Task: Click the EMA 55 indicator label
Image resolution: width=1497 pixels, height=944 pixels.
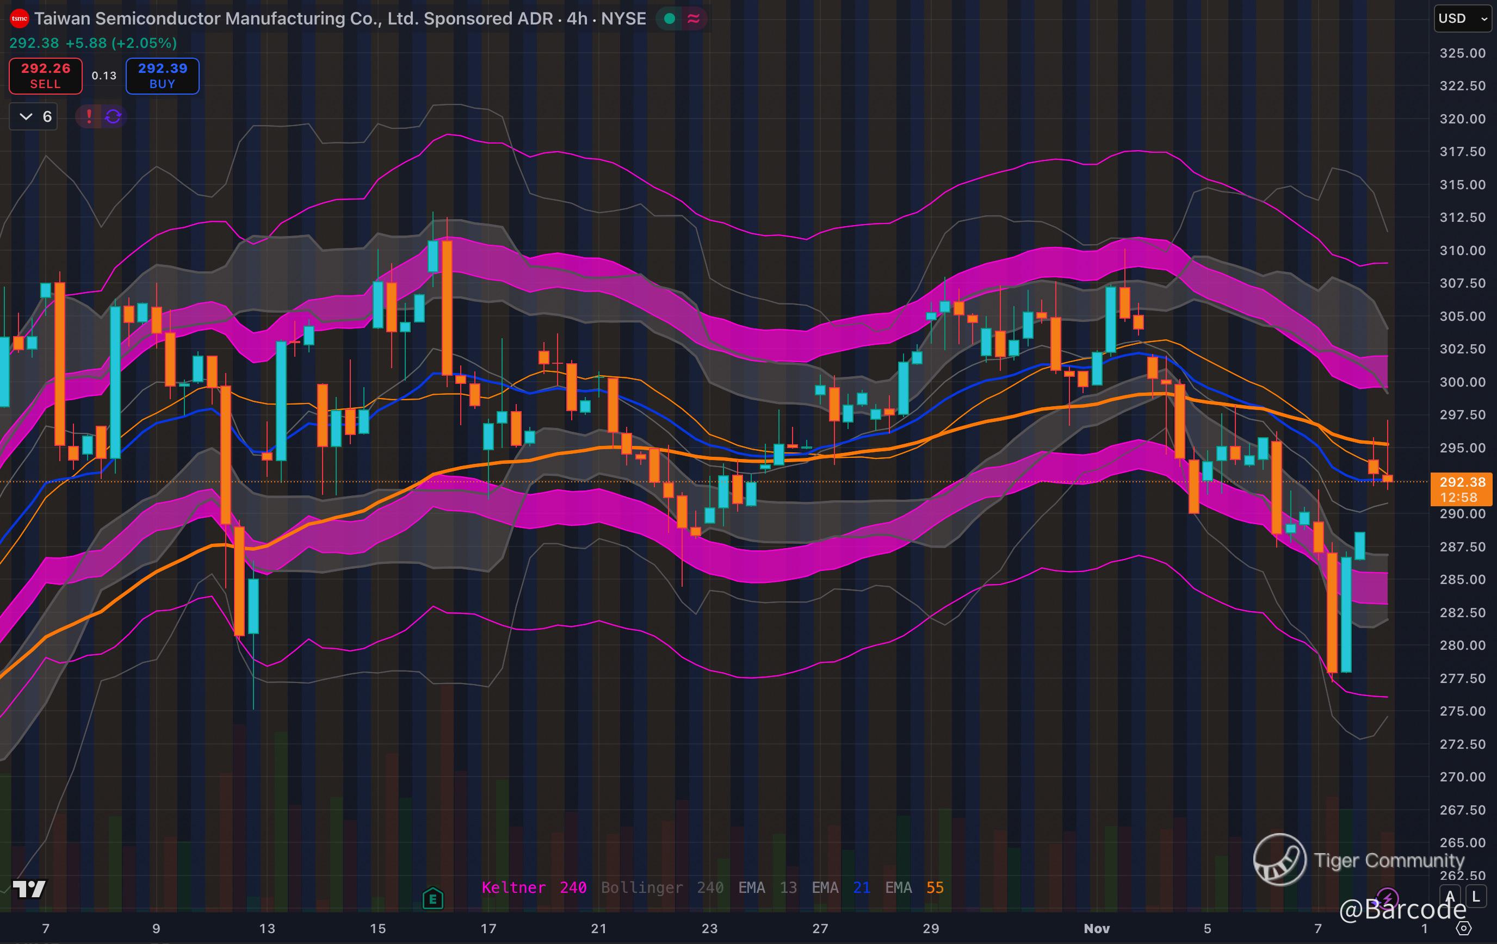Action: tap(914, 887)
